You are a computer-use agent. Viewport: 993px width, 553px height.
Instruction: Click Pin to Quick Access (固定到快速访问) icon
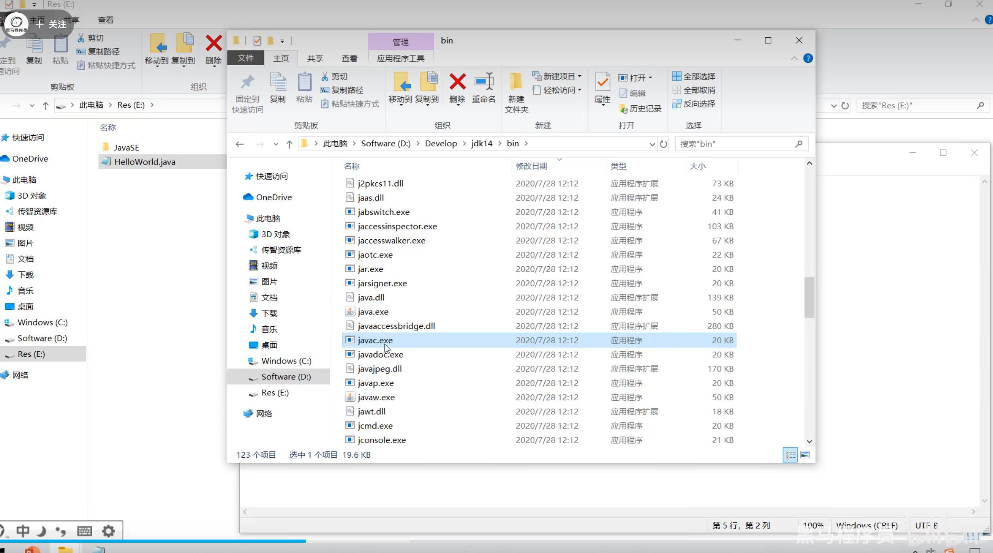coord(247,82)
